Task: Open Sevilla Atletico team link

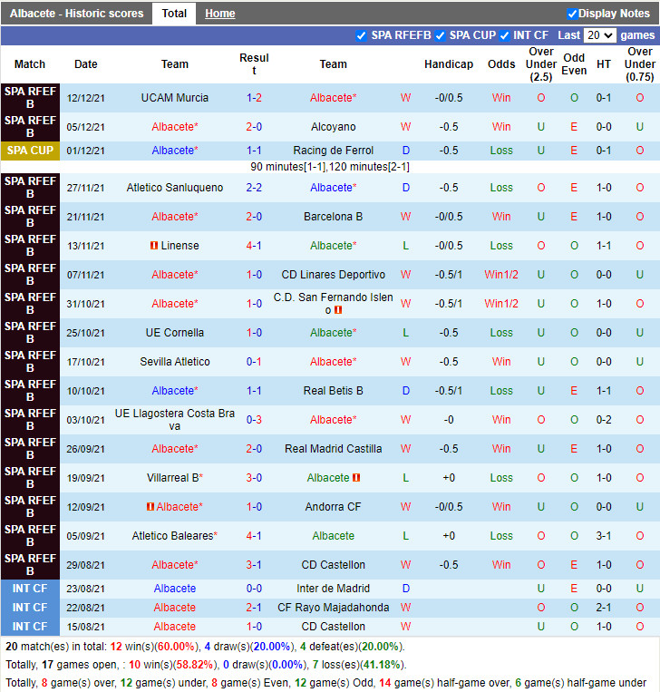Action: coord(175,362)
